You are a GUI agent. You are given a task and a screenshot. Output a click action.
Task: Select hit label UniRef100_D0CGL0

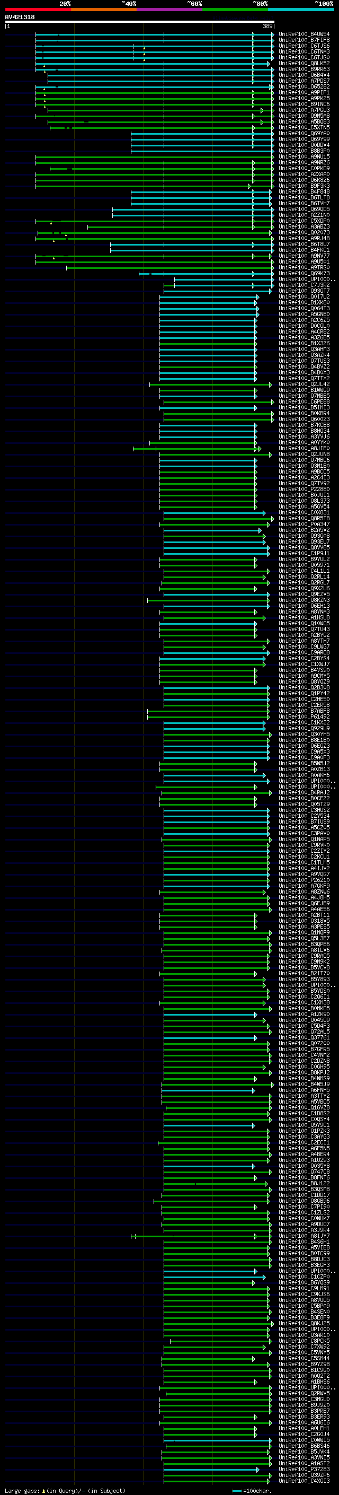point(304,326)
